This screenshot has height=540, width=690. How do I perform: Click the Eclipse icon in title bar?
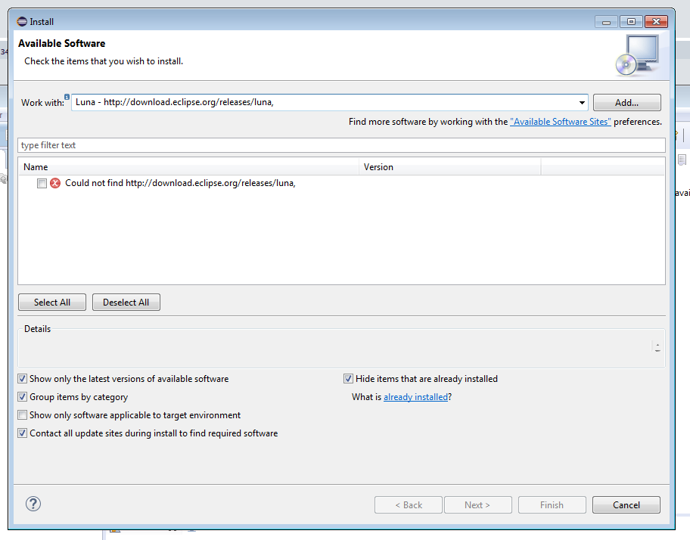pyautogui.click(x=22, y=21)
